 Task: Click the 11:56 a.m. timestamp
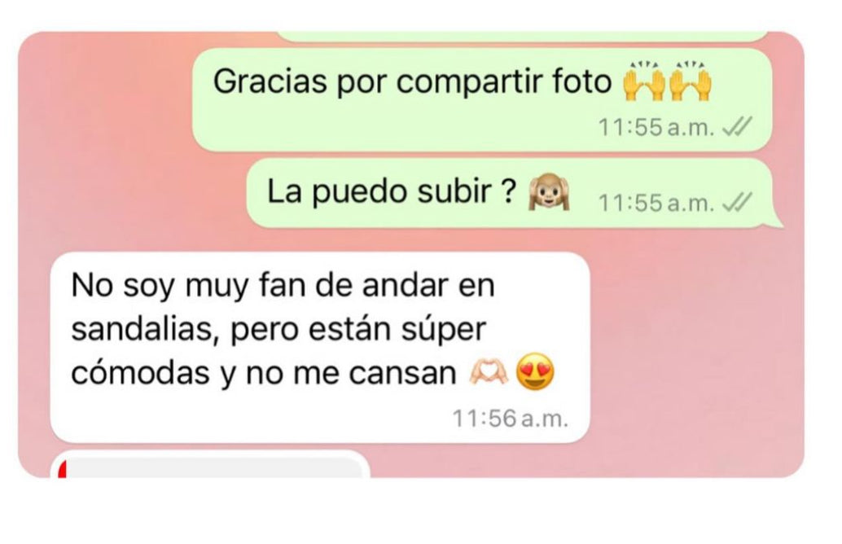(x=510, y=419)
